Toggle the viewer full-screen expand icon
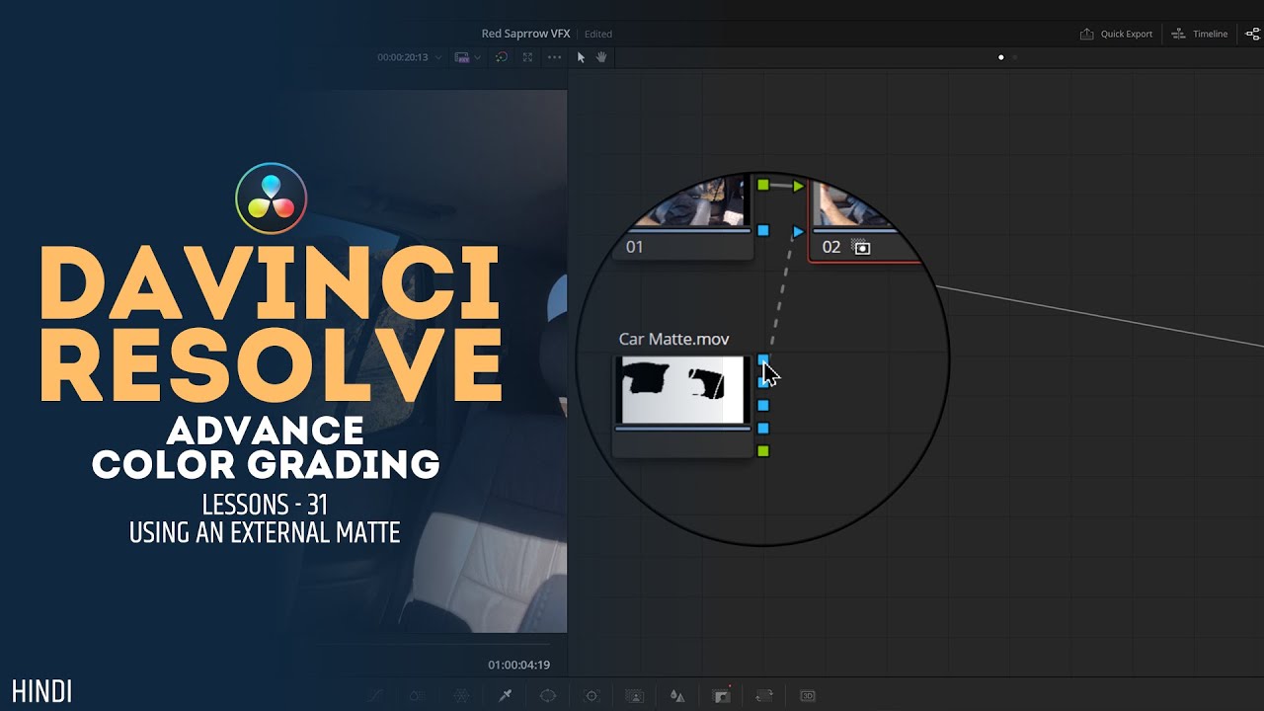The height and width of the screenshot is (711, 1264). point(527,57)
